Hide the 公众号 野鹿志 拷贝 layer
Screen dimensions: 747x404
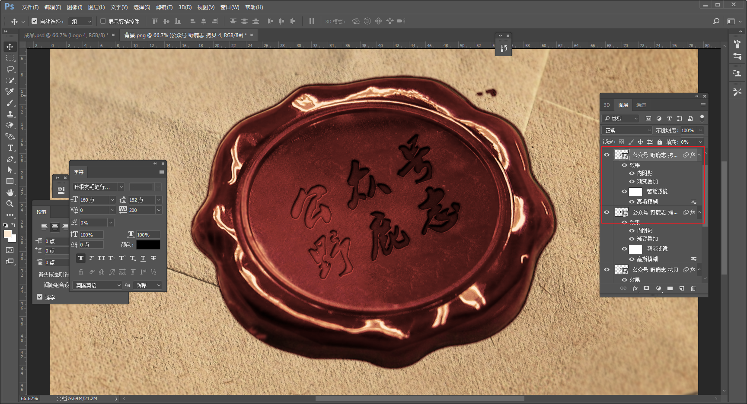point(607,270)
